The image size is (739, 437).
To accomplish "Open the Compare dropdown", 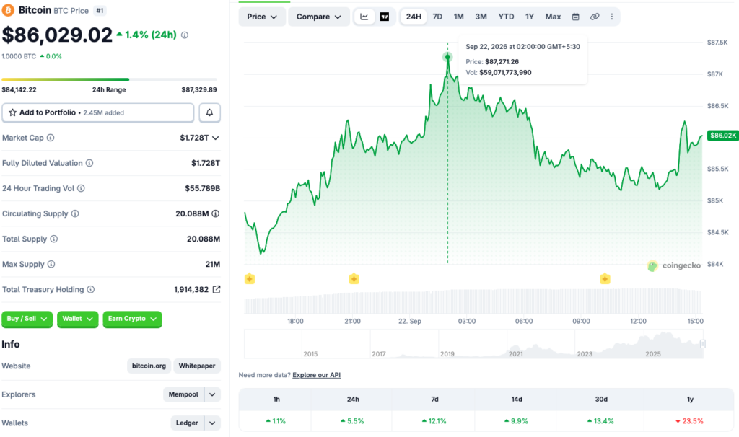I will [x=318, y=17].
